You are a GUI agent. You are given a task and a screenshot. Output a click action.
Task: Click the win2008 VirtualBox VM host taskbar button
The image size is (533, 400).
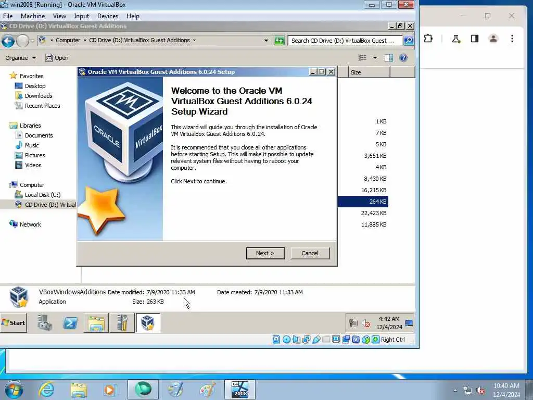[240, 390]
